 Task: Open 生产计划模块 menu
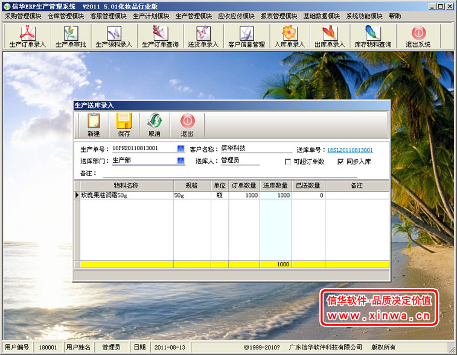[x=151, y=16]
